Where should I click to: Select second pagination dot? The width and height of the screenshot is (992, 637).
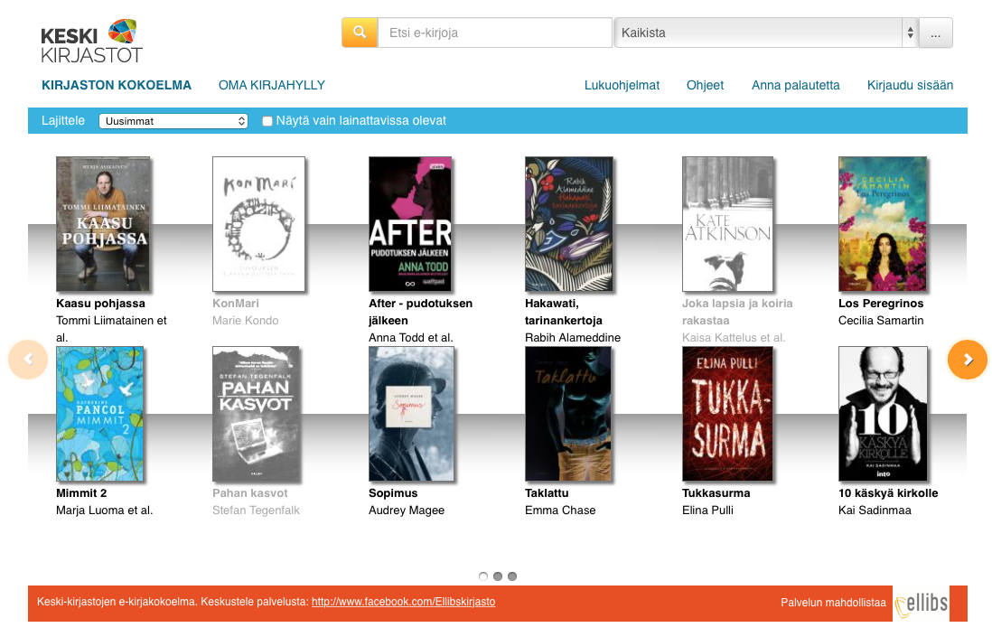(x=498, y=576)
